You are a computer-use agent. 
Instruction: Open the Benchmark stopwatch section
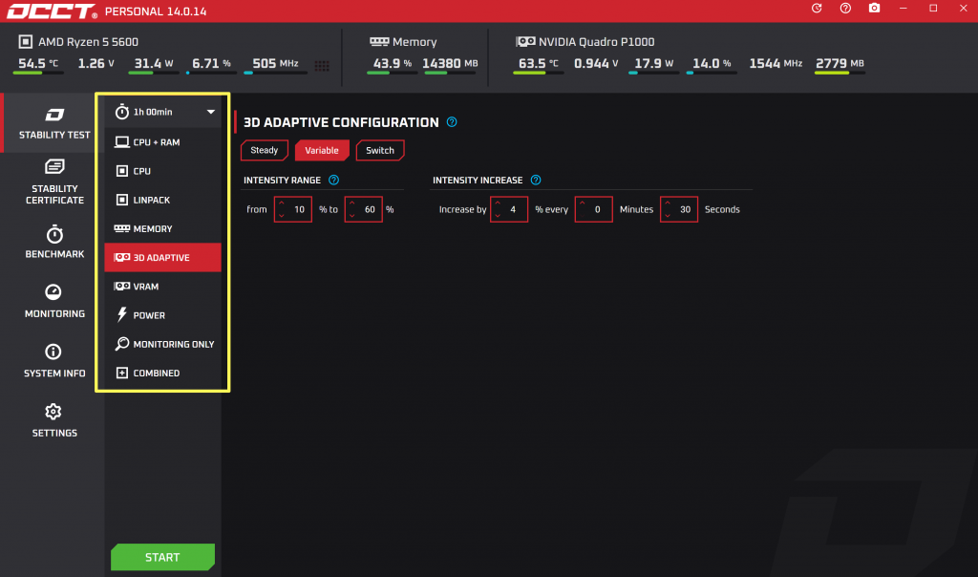[54, 242]
